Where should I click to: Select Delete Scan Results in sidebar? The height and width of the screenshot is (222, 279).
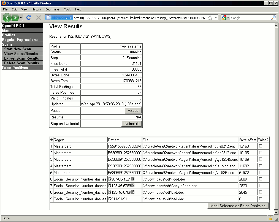[22, 63]
